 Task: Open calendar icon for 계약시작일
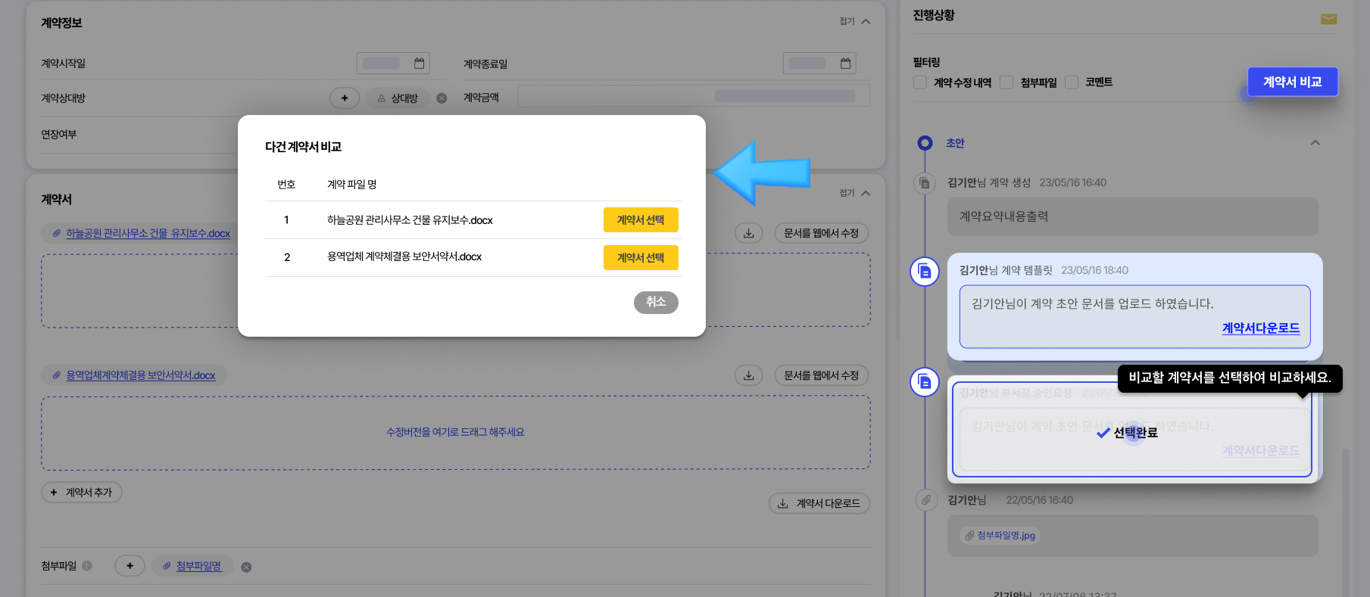pyautogui.click(x=419, y=64)
